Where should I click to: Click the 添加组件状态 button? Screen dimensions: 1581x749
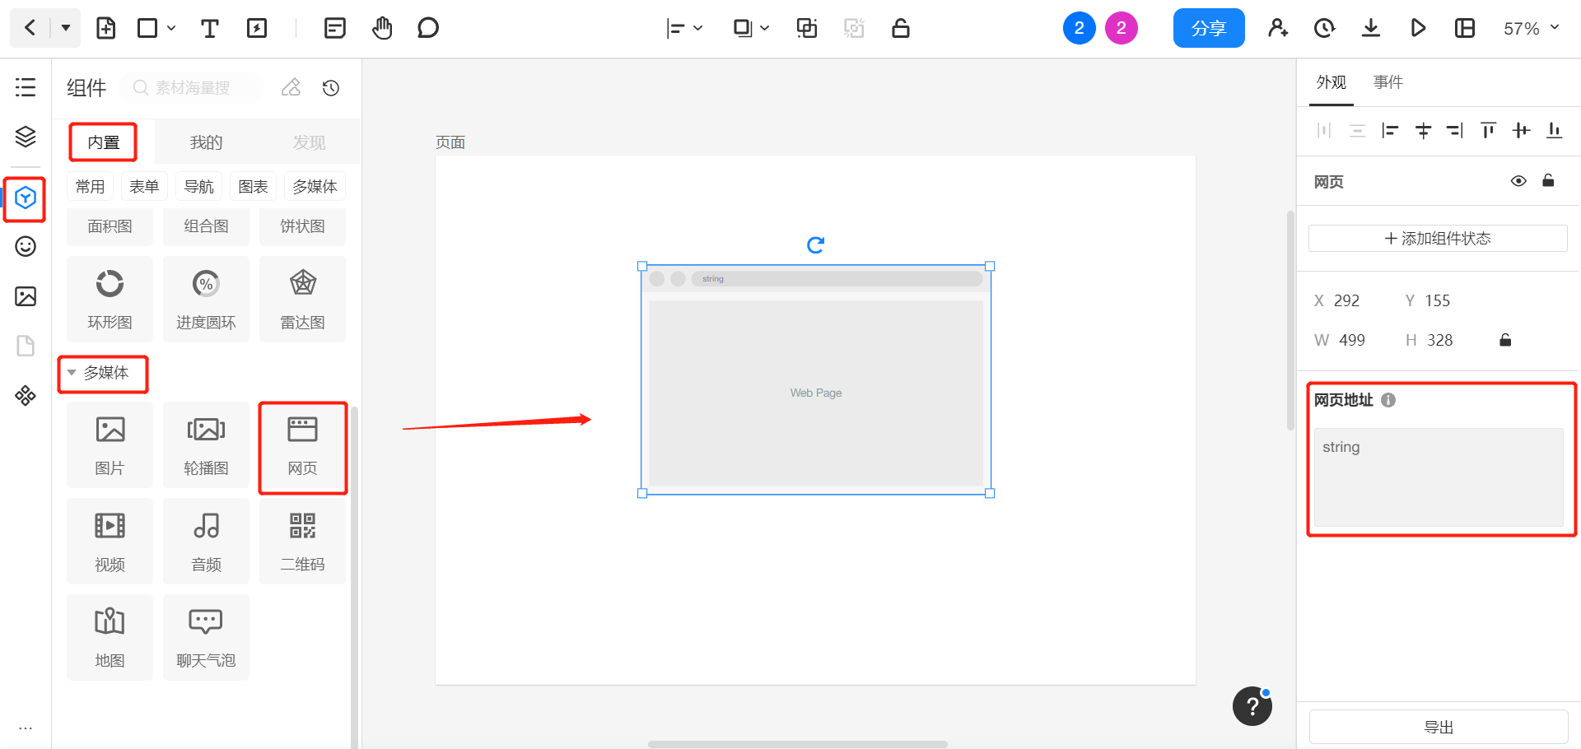pyautogui.click(x=1437, y=239)
